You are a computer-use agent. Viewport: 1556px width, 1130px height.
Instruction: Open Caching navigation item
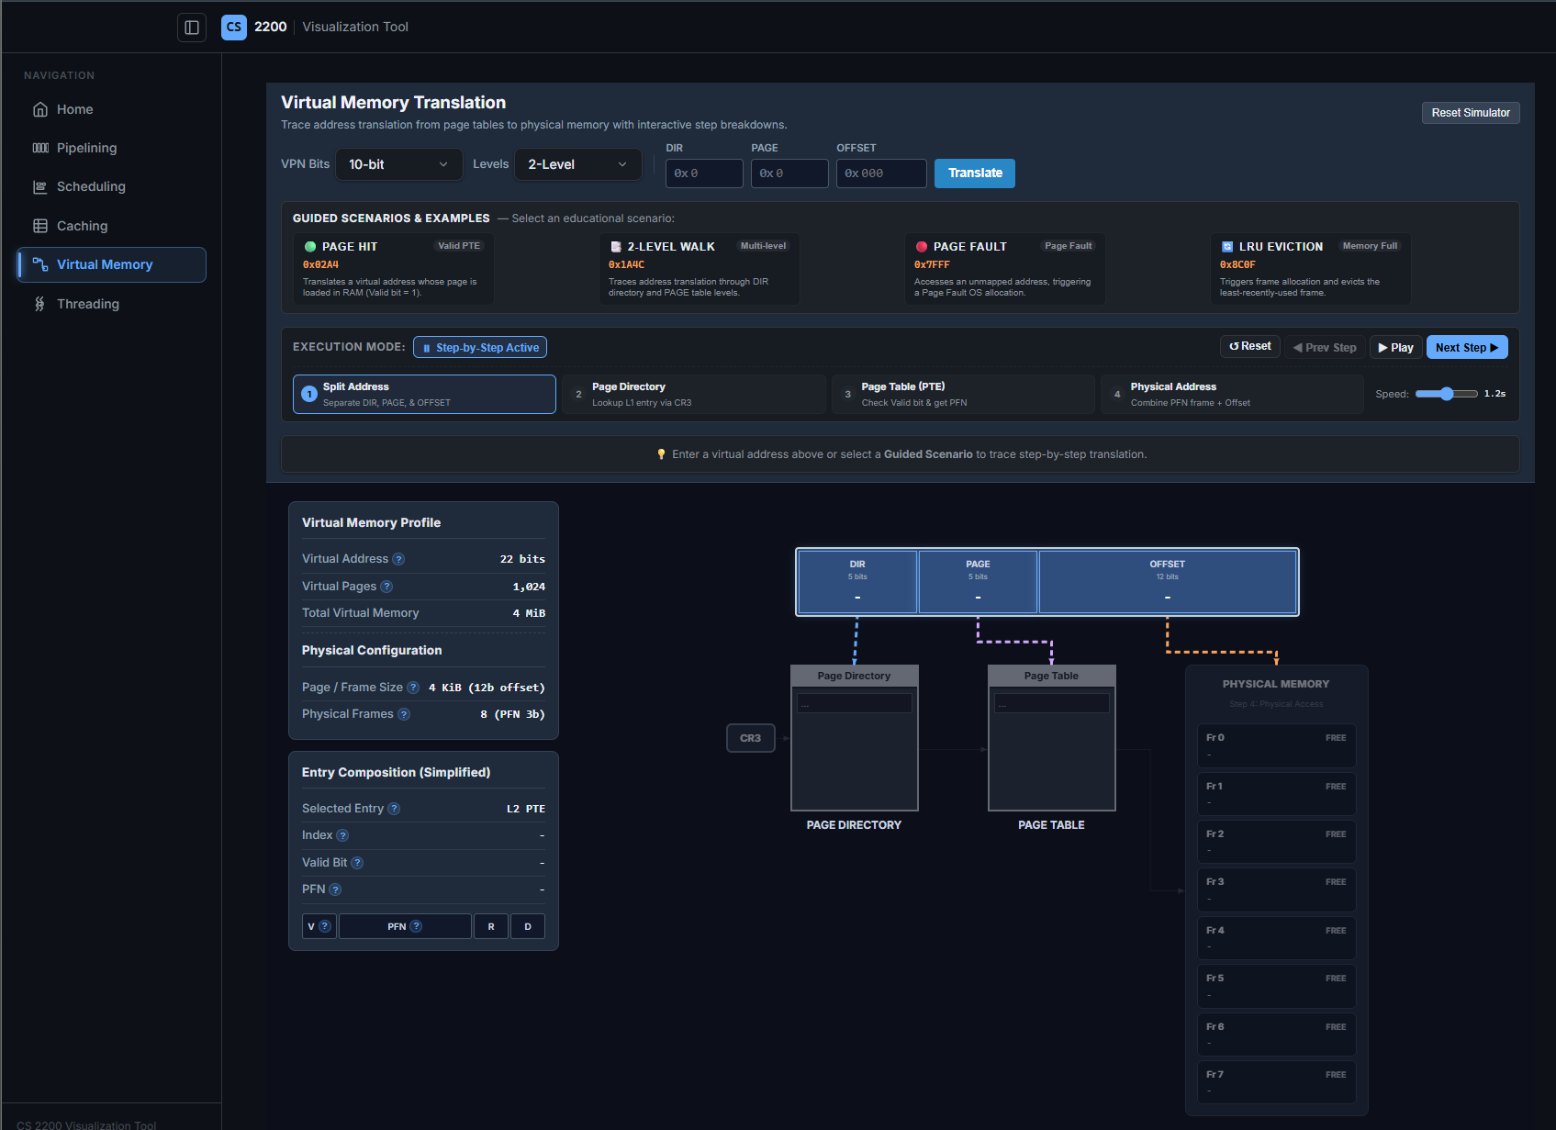click(111, 226)
